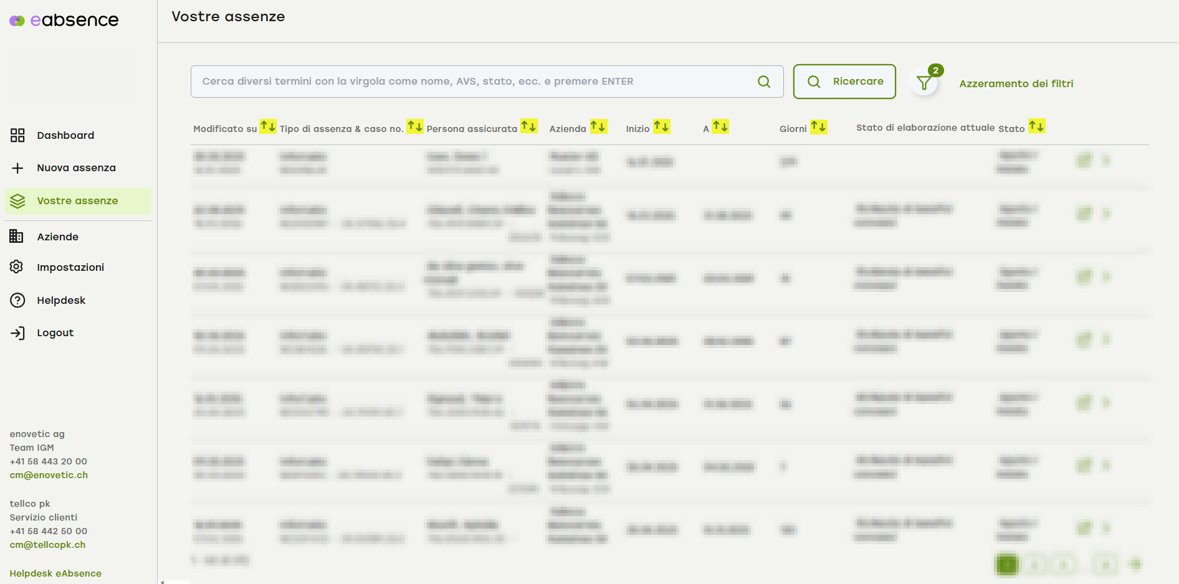Sort table by Azienda column
The height and width of the screenshot is (584, 1179).
click(x=598, y=127)
